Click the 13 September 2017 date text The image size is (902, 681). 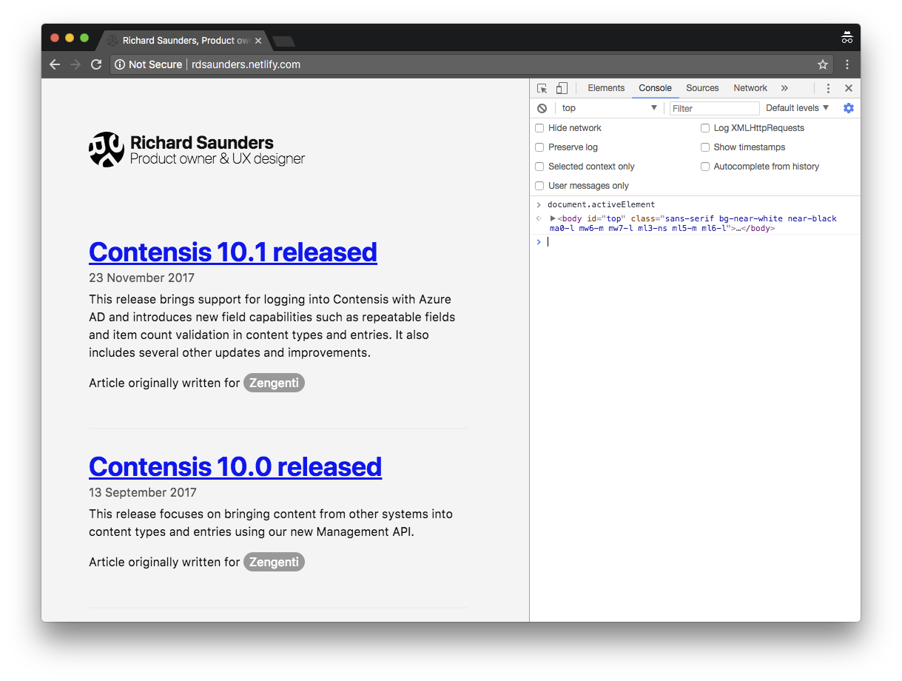[143, 492]
